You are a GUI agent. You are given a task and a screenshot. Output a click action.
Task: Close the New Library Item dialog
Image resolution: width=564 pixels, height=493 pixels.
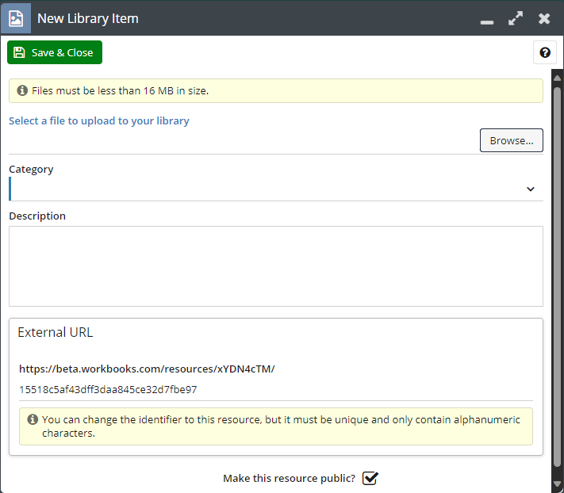click(x=544, y=18)
